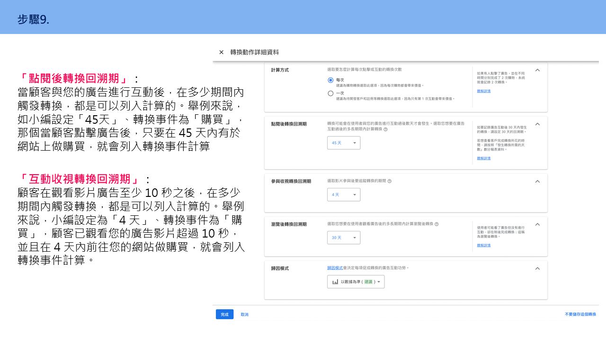
Task: Click the pink 「互動收視轉換回溯期」 heading
Action: click(x=80, y=179)
